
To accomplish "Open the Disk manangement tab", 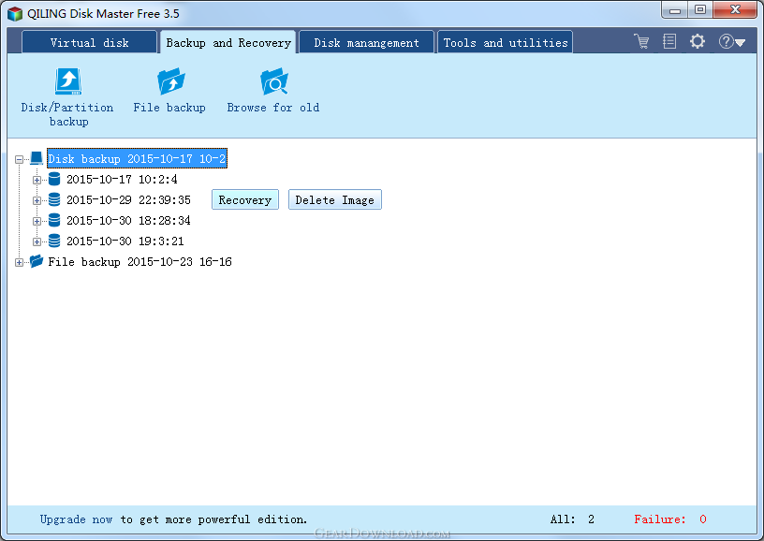I will [366, 42].
